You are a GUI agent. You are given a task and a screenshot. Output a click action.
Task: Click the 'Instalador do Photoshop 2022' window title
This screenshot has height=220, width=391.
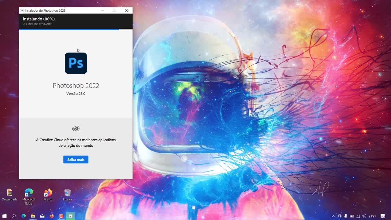click(45, 10)
